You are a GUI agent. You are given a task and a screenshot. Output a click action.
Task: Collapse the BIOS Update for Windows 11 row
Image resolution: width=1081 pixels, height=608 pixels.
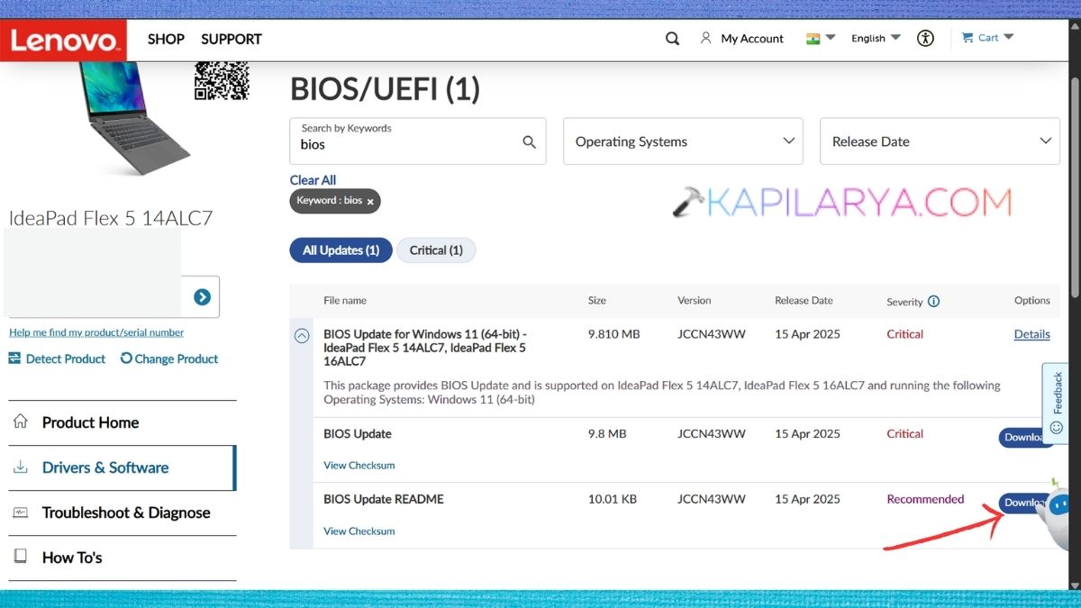coord(303,335)
